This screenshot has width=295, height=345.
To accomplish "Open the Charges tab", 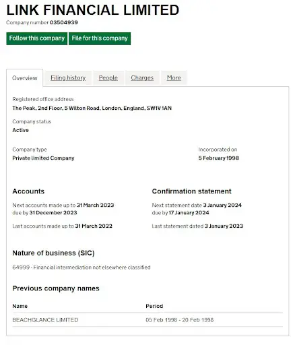I will coord(142,77).
